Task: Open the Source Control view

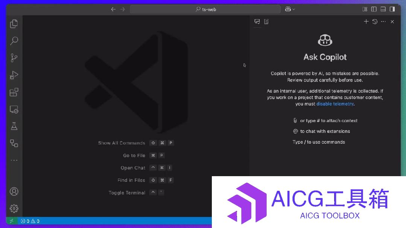Action: pos(14,57)
